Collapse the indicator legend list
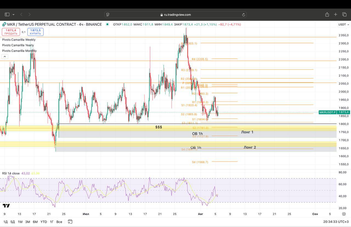The width and height of the screenshot is (351, 227). pyautogui.click(x=5, y=57)
